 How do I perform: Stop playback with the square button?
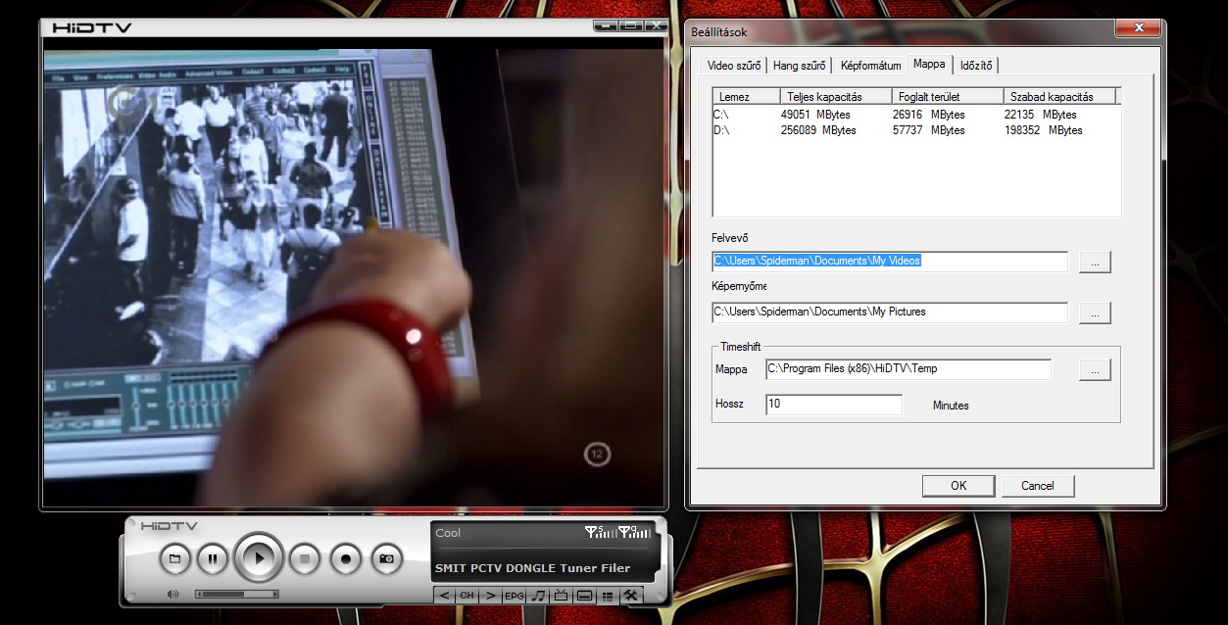305,558
